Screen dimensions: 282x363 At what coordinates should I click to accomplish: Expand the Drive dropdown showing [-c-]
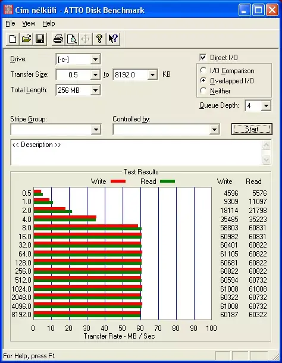point(95,60)
